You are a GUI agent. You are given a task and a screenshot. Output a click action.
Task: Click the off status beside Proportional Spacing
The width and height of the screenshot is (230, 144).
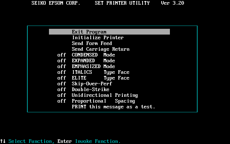click(x=62, y=101)
